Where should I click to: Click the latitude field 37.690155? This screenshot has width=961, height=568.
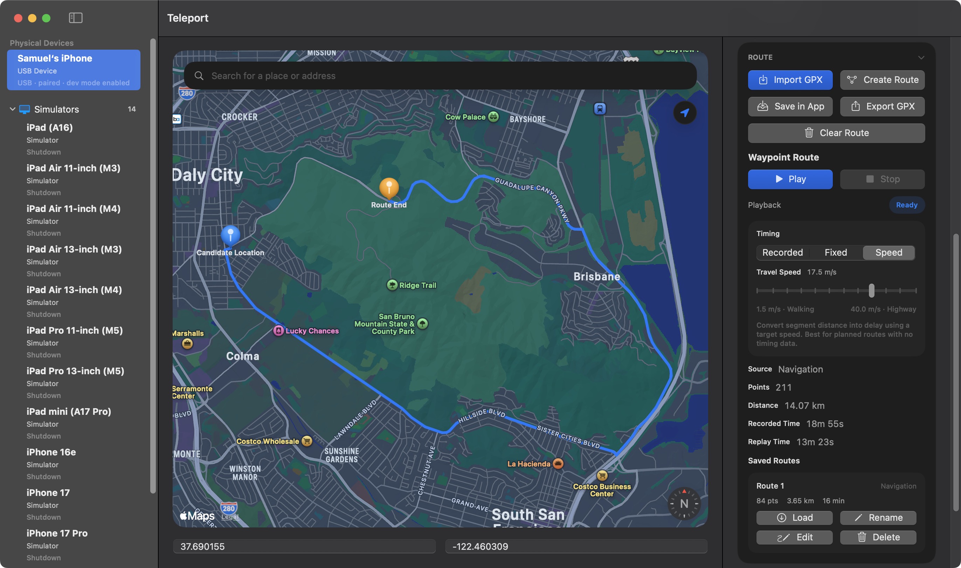pyautogui.click(x=304, y=546)
